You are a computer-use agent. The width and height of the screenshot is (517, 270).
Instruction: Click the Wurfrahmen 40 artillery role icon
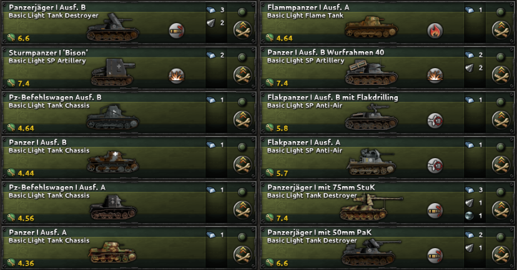pyautogui.click(x=435, y=76)
